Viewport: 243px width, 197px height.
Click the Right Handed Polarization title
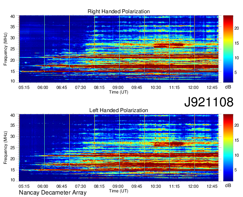[x=119, y=11]
